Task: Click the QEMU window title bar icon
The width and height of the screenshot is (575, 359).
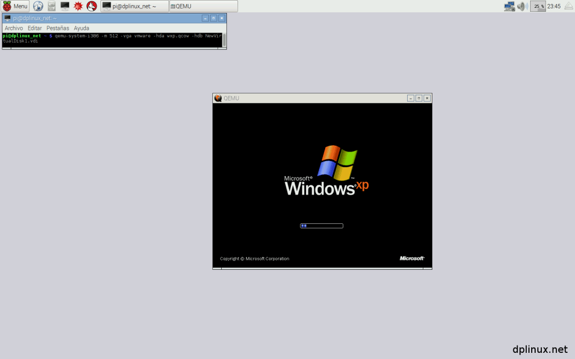Action: [218, 98]
